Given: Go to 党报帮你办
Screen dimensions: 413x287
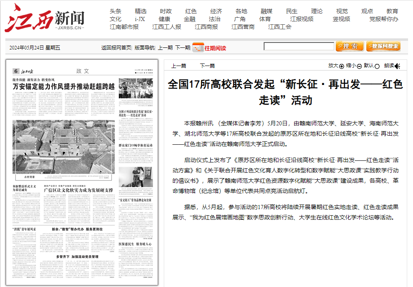Looking at the screenshot, I should (x=384, y=19).
